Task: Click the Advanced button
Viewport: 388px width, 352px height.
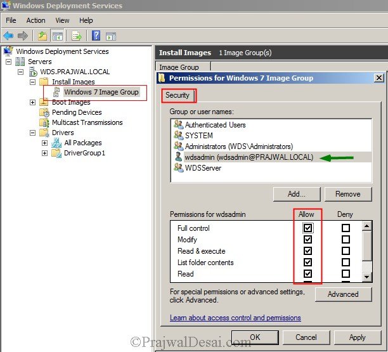Action: click(x=342, y=294)
